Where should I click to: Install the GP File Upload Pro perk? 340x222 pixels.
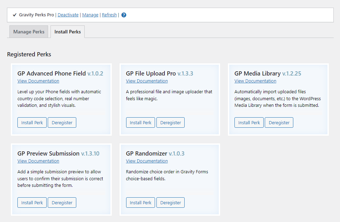pyautogui.click(x=141, y=122)
